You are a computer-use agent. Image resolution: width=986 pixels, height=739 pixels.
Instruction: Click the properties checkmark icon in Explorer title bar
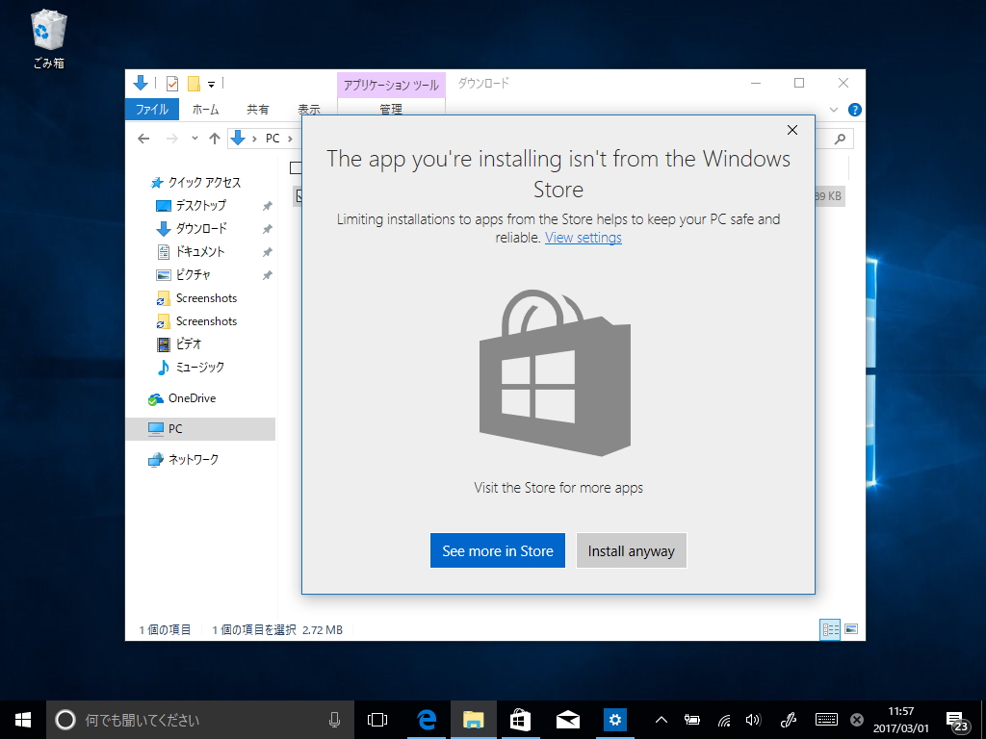click(x=171, y=84)
